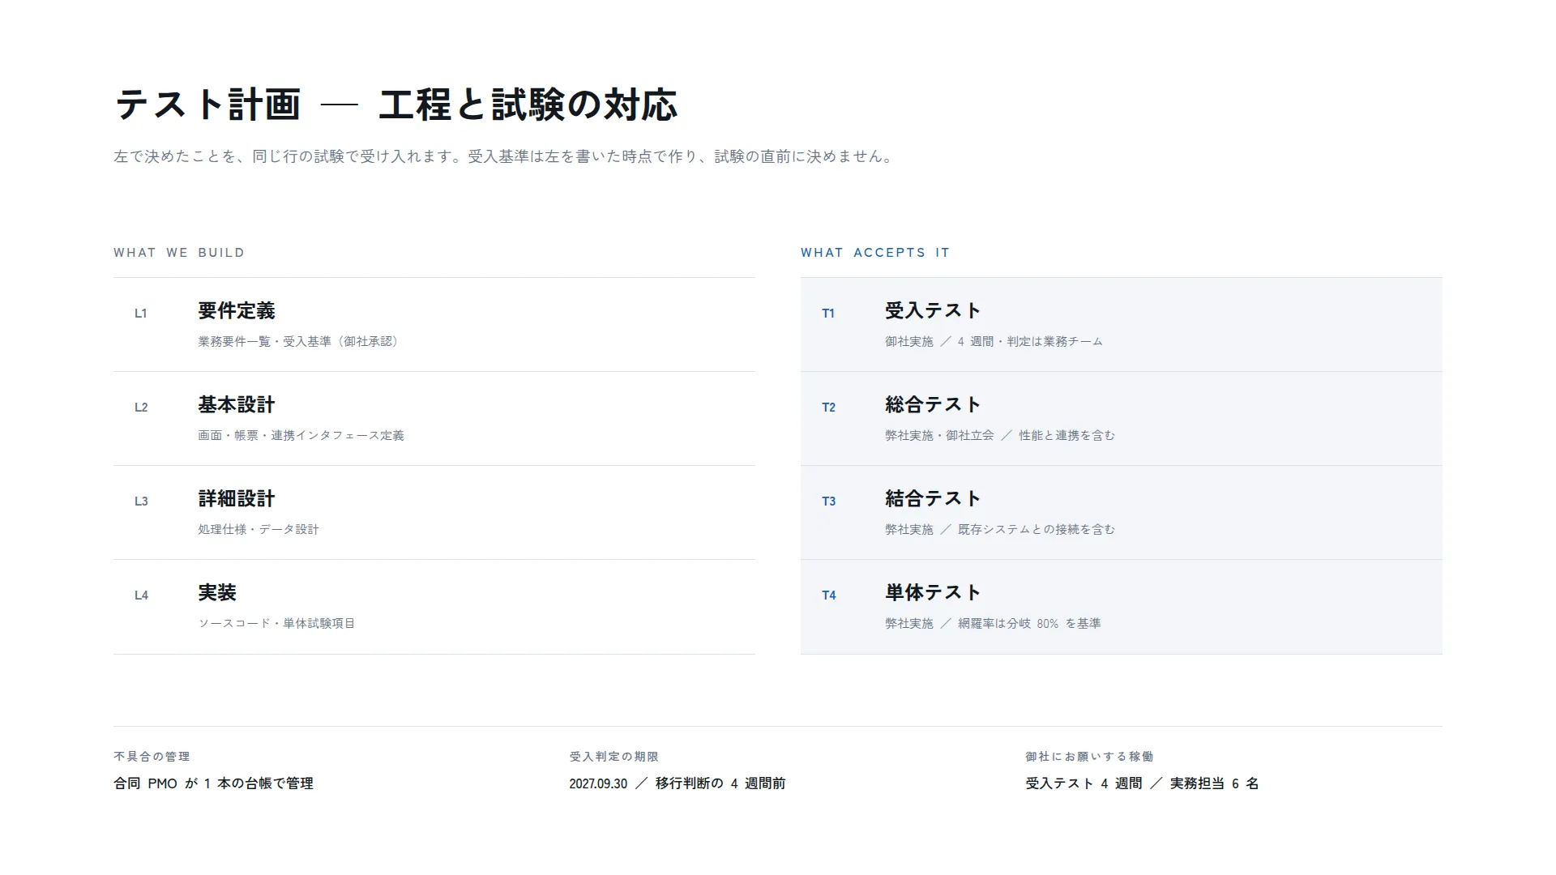Click the text 受入テスト 4 週間 / 実務担当 6 名
This screenshot has height=875, width=1556.
pyautogui.click(x=1142, y=783)
